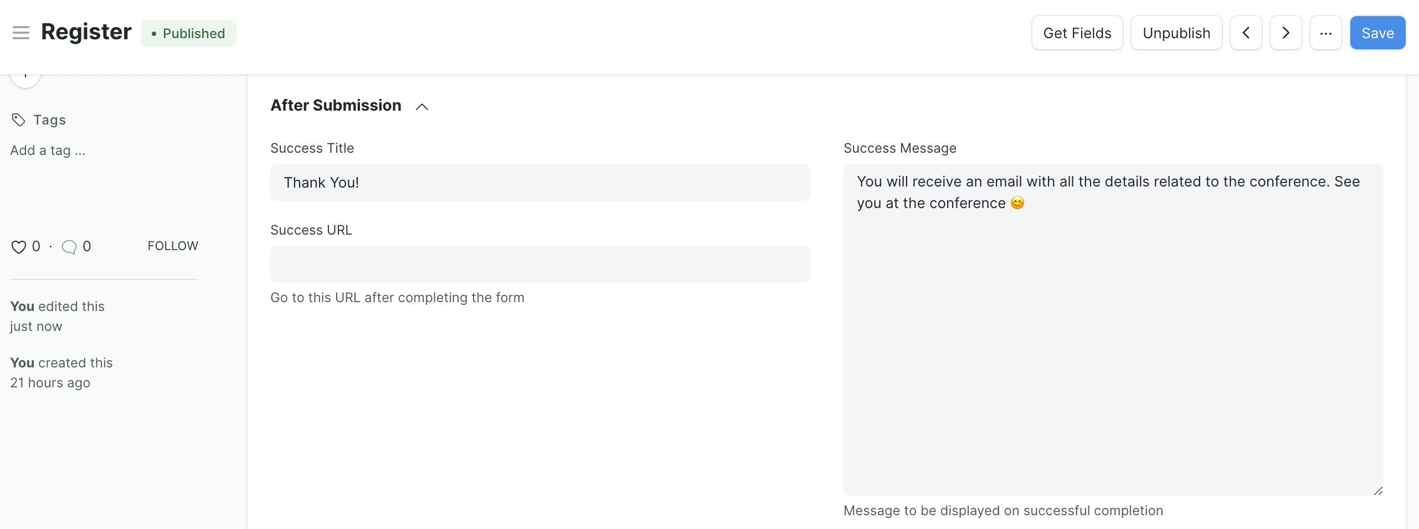Image resolution: width=1419 pixels, height=529 pixels.
Task: Open comments via the speech bubble icon
Action: click(x=69, y=247)
